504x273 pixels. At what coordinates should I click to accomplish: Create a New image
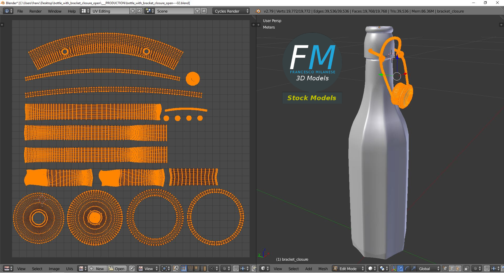97,269
